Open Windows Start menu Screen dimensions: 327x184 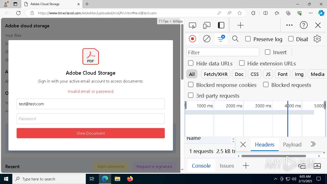click(6, 179)
